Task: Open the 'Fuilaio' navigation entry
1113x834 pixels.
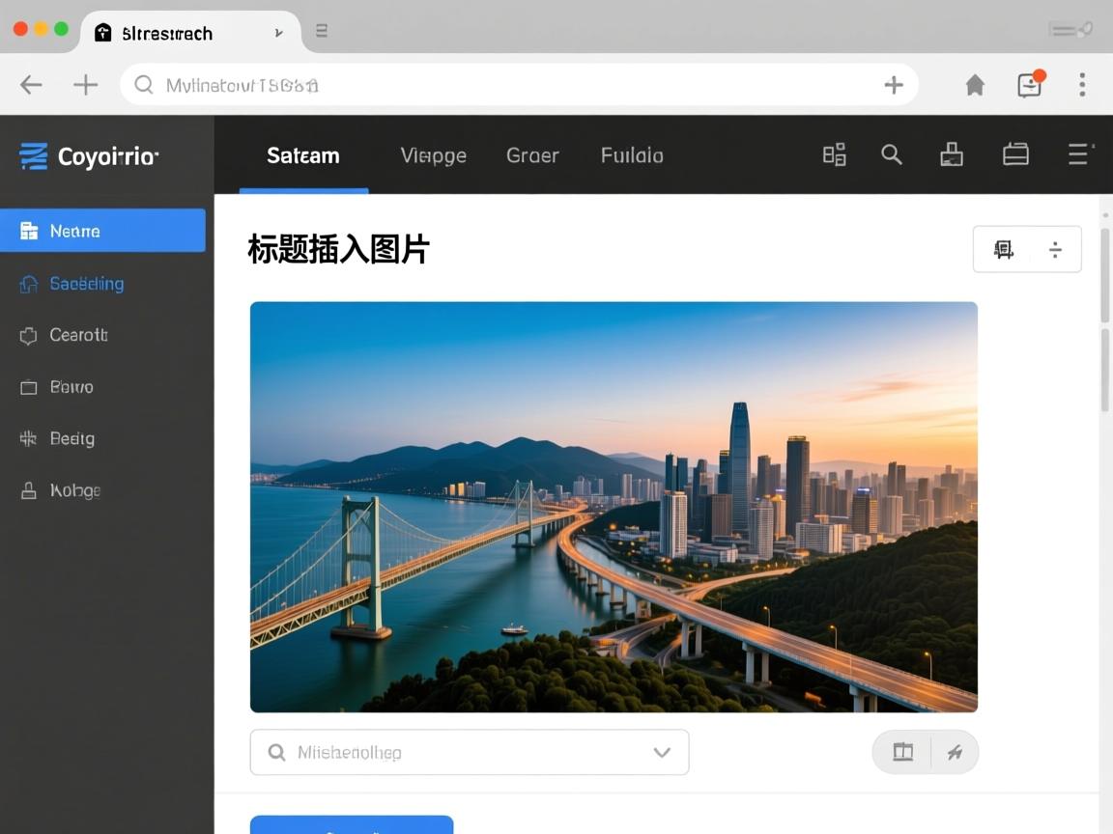Action: tap(631, 154)
